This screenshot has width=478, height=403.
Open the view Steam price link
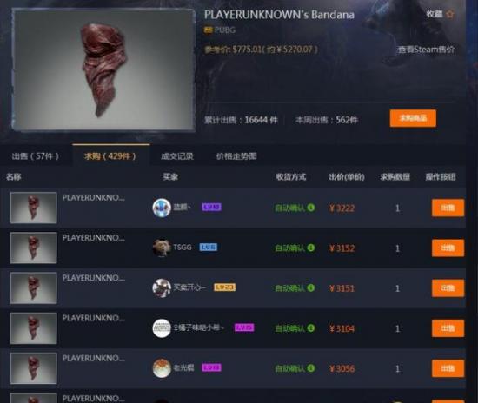click(x=426, y=50)
